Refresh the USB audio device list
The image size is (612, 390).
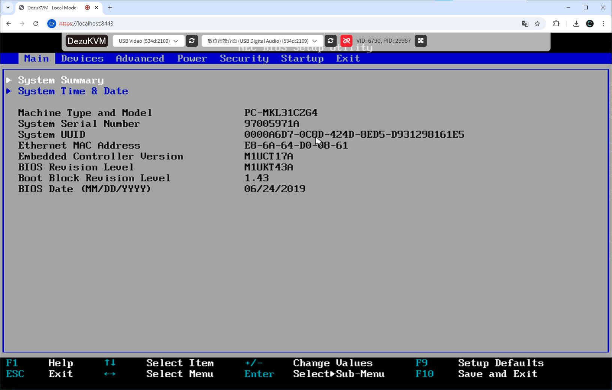tap(331, 41)
